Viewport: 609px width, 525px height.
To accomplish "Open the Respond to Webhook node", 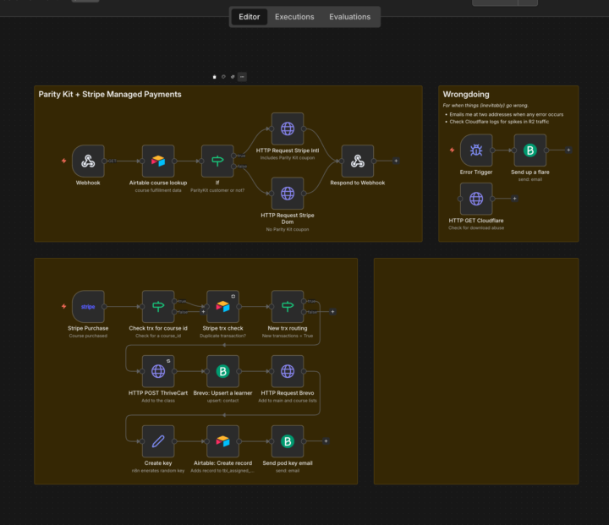I will pos(358,161).
